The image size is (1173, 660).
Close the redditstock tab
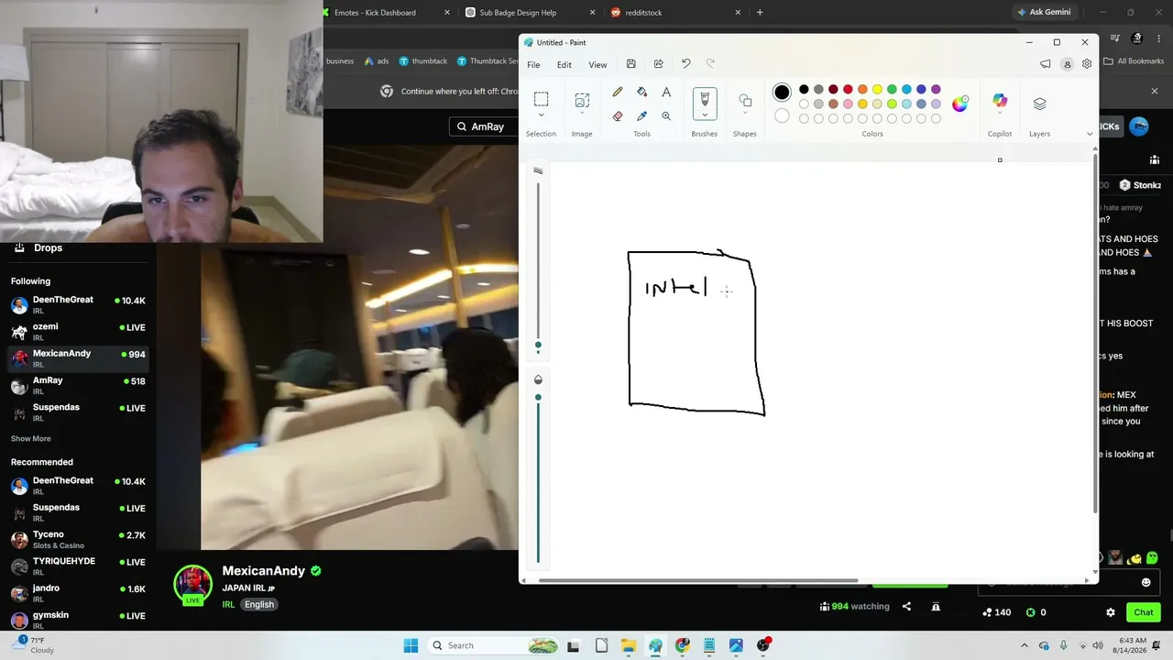738,13
